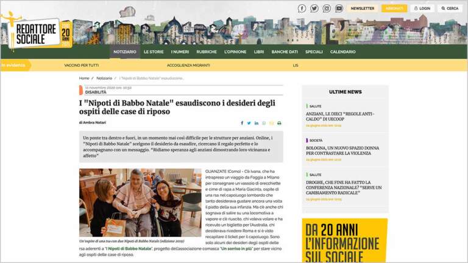Go to Home in breadcrumb
The height and width of the screenshot is (263, 468).
[x=84, y=78]
